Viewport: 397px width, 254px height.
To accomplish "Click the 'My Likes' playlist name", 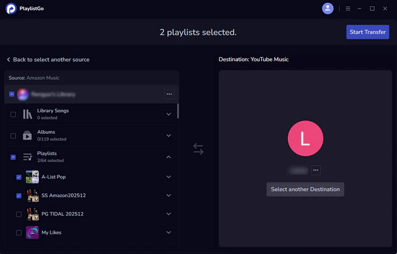I will pos(52,232).
